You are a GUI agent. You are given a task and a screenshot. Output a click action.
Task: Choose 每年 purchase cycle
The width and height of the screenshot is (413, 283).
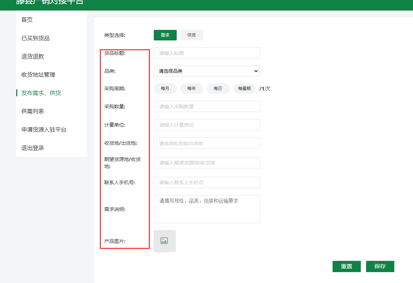[192, 89]
